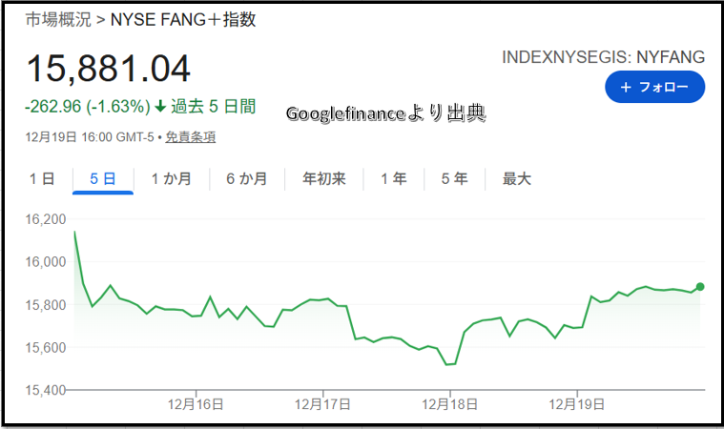Show the 年初来 year-to-date chart

pos(323,178)
